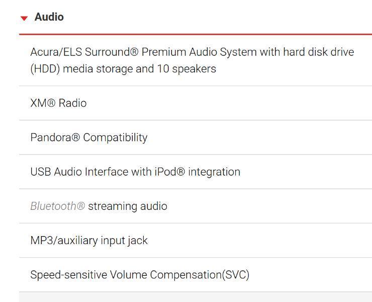Click the italic Bluetooth word
Screen dimensions: 372x302
pyautogui.click(x=53, y=206)
